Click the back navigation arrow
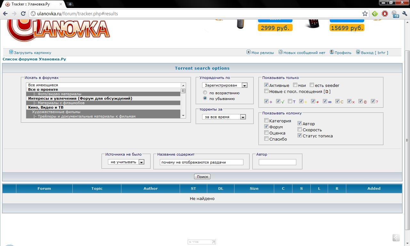 (5, 14)
